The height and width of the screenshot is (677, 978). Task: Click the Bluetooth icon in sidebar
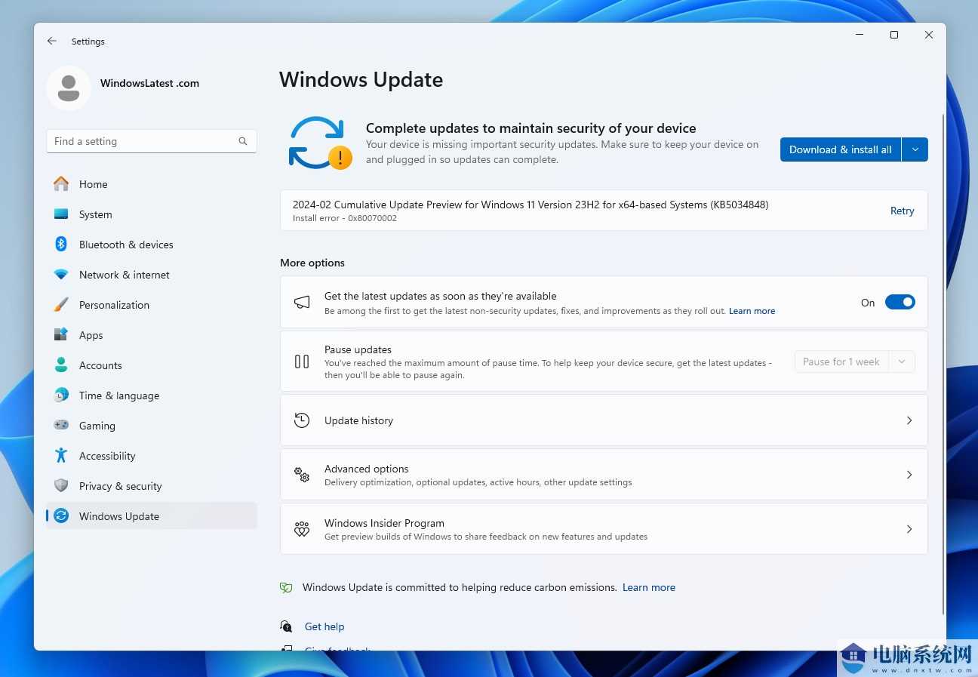(61, 244)
